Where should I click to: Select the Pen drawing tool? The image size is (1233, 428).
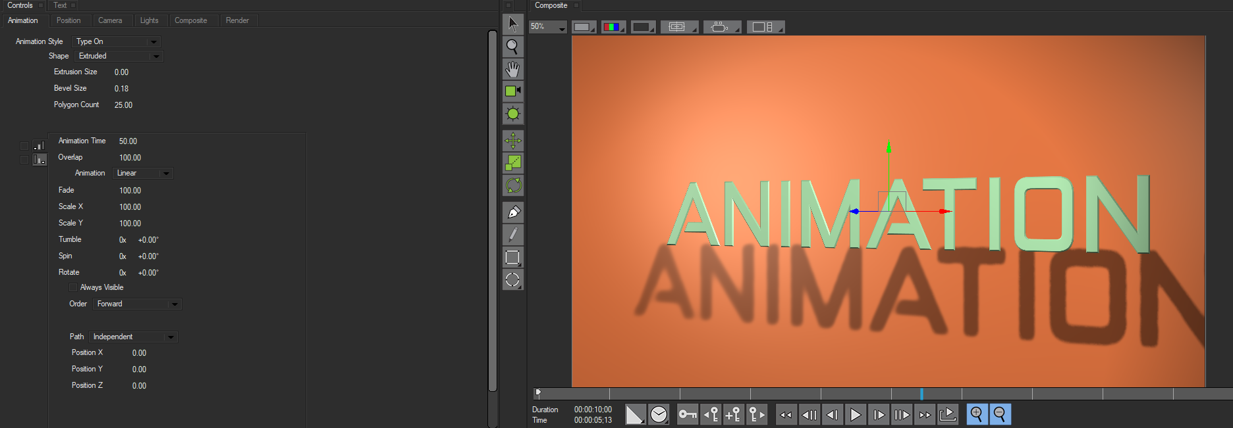coord(512,212)
